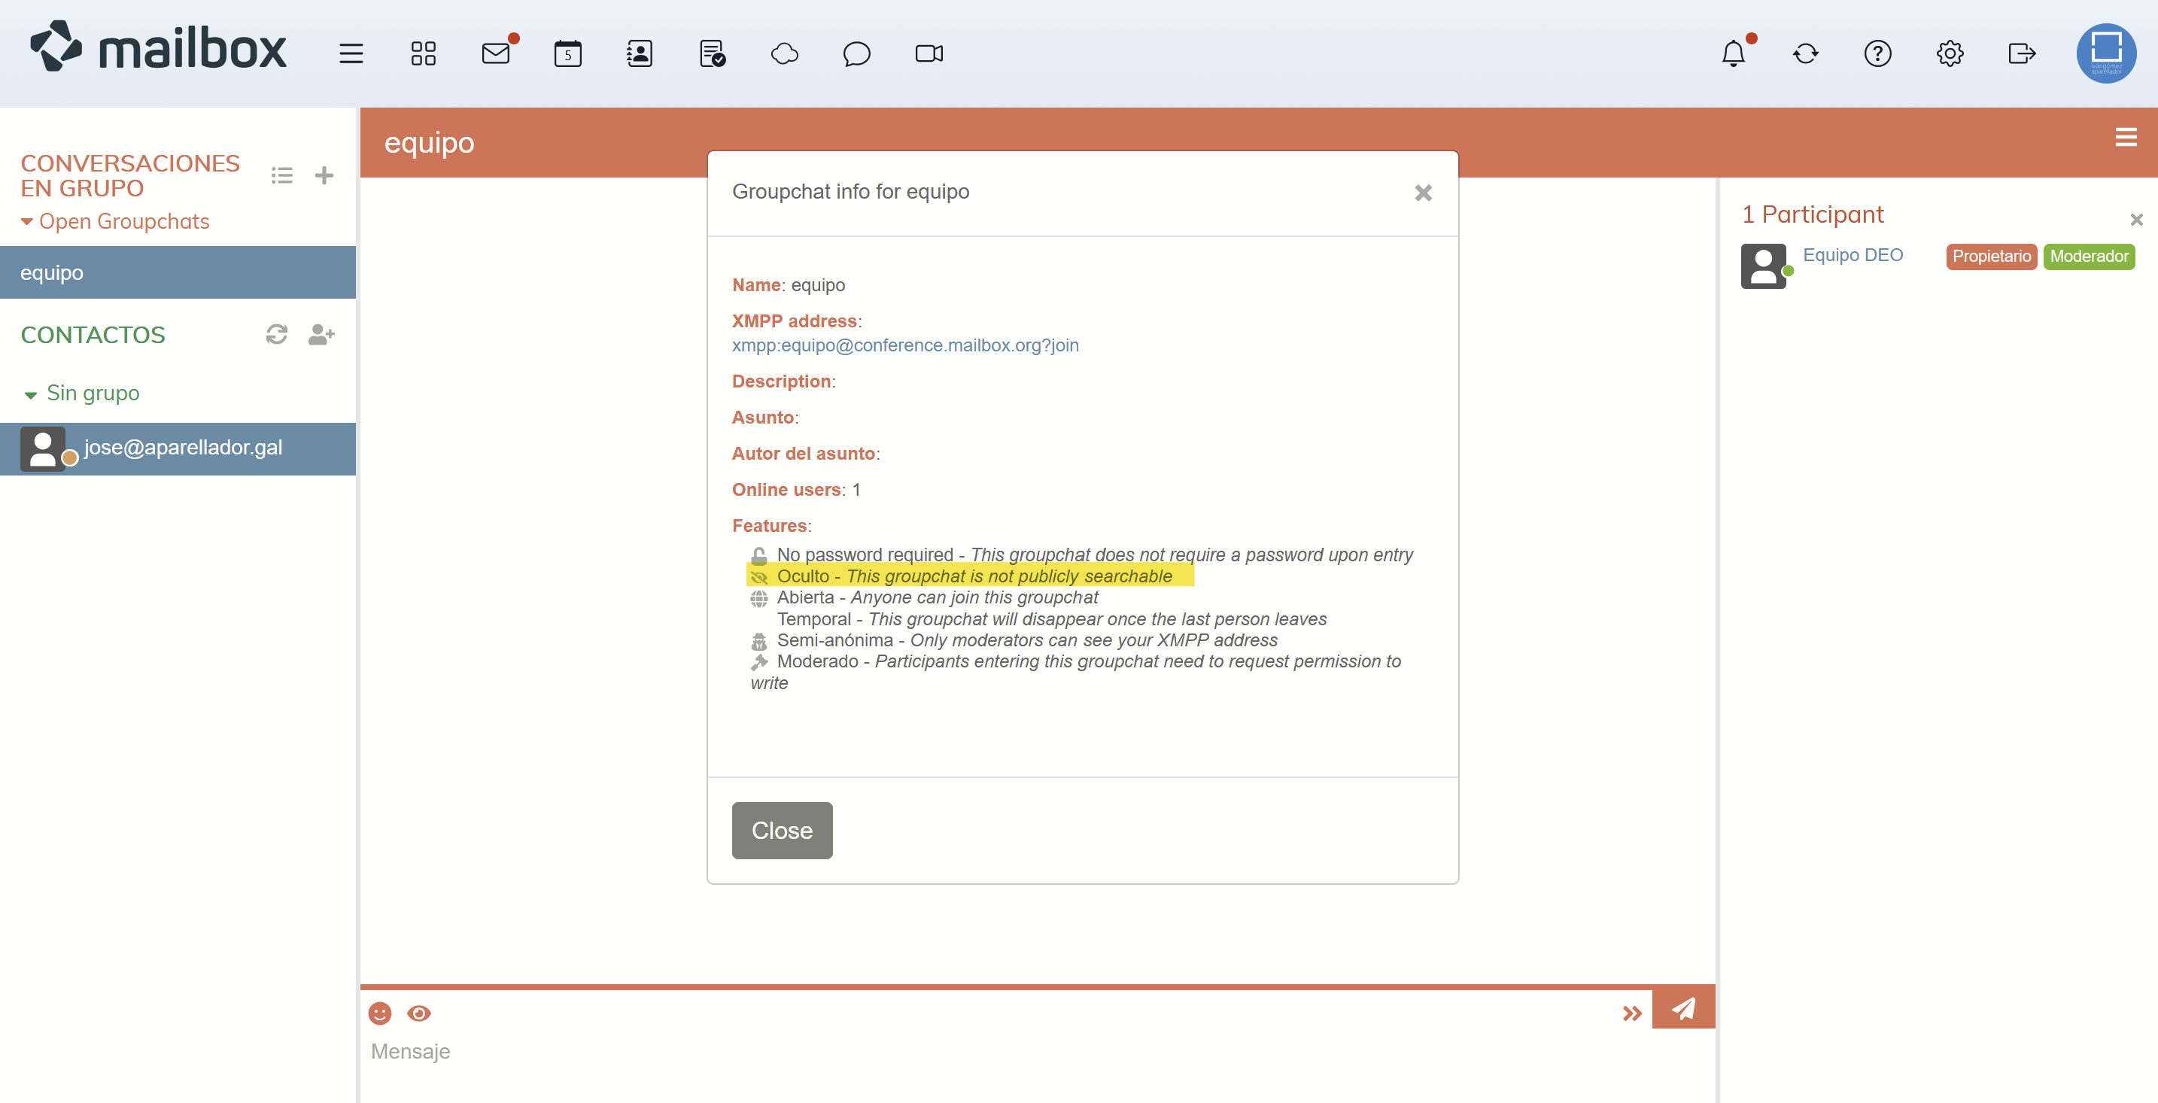The width and height of the screenshot is (2158, 1103).
Task: Click the double-arrow toggle beside send
Action: pos(1631,1013)
